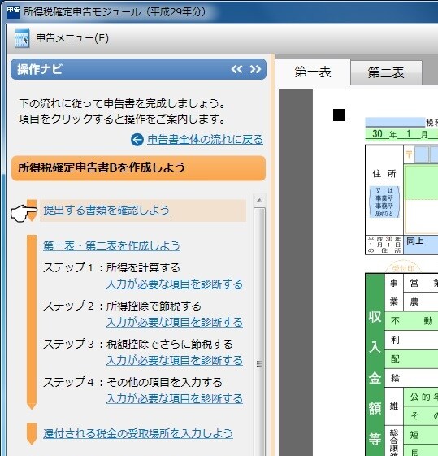The image size is (438, 456).
Task: Open the 申告メニュー(E) menu
Action: 72,38
